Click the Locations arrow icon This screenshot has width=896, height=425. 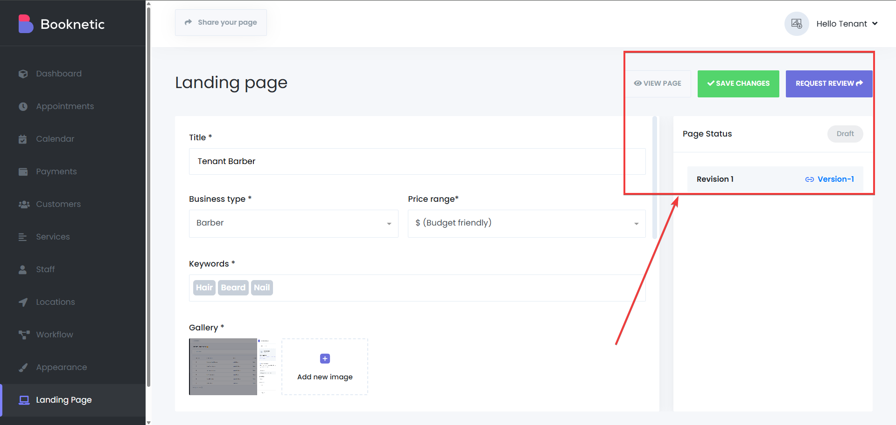23,302
